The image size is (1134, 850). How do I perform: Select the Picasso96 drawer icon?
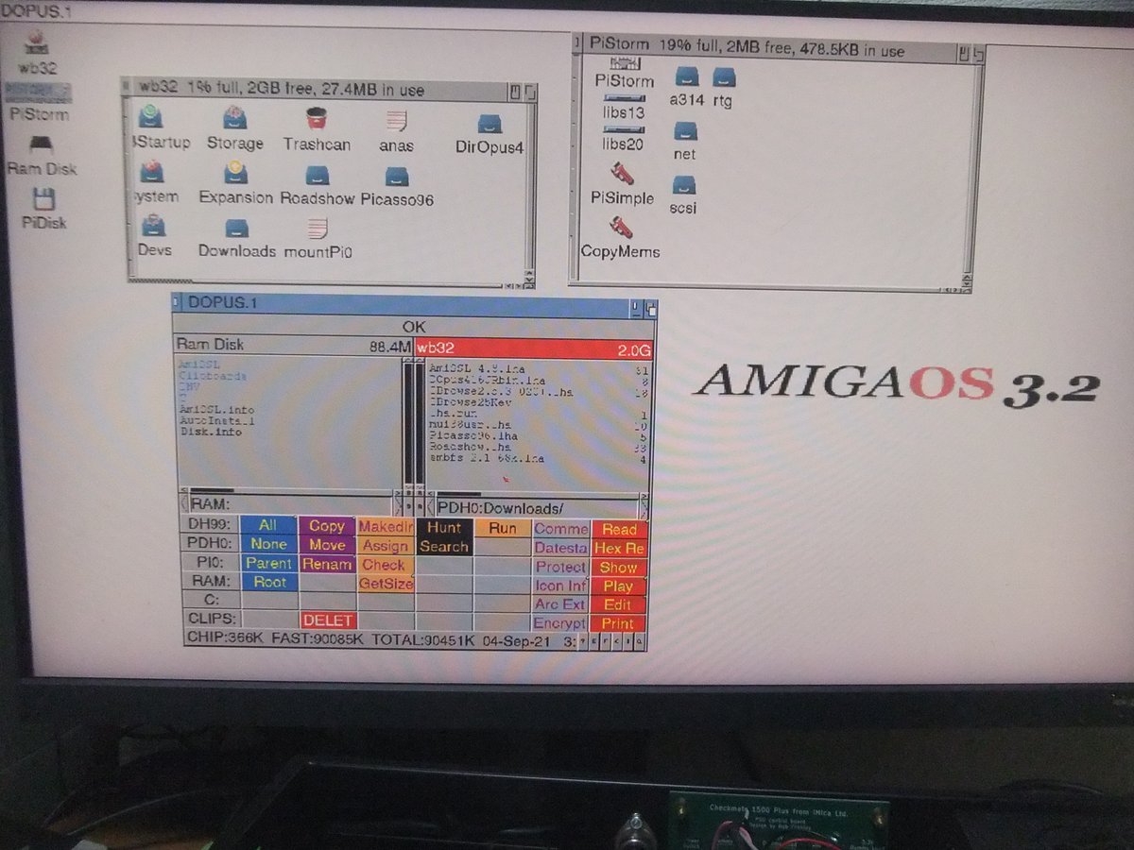coord(397,176)
